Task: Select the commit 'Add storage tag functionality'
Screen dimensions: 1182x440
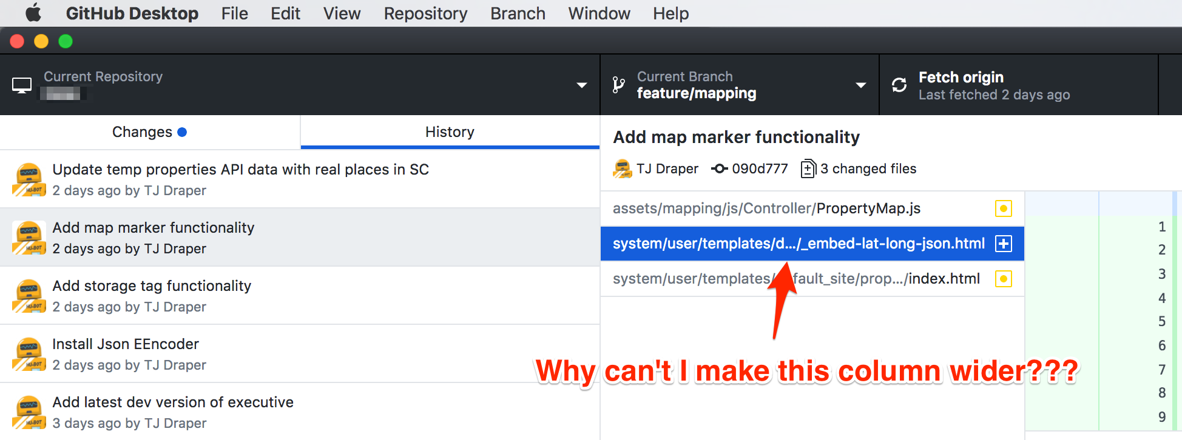Action: click(300, 296)
